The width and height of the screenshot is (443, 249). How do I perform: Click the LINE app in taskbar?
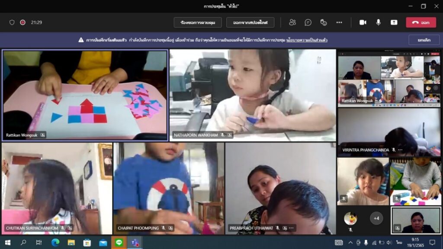click(x=119, y=243)
